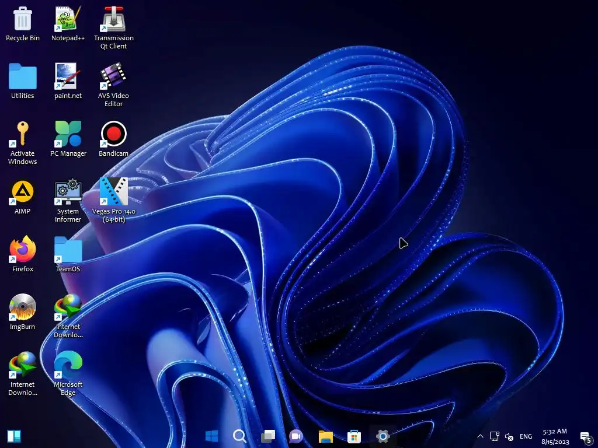Image resolution: width=598 pixels, height=448 pixels.
Task: Open AVS Video Editor shortcut
Action: [x=114, y=85]
